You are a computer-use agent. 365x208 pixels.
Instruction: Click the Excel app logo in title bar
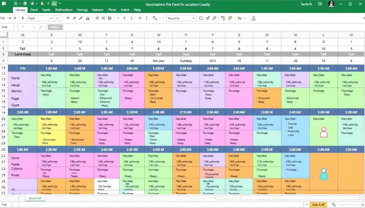click(4, 4)
